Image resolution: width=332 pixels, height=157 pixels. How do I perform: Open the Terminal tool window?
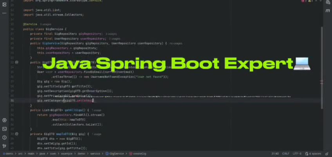[x=4, y=129]
